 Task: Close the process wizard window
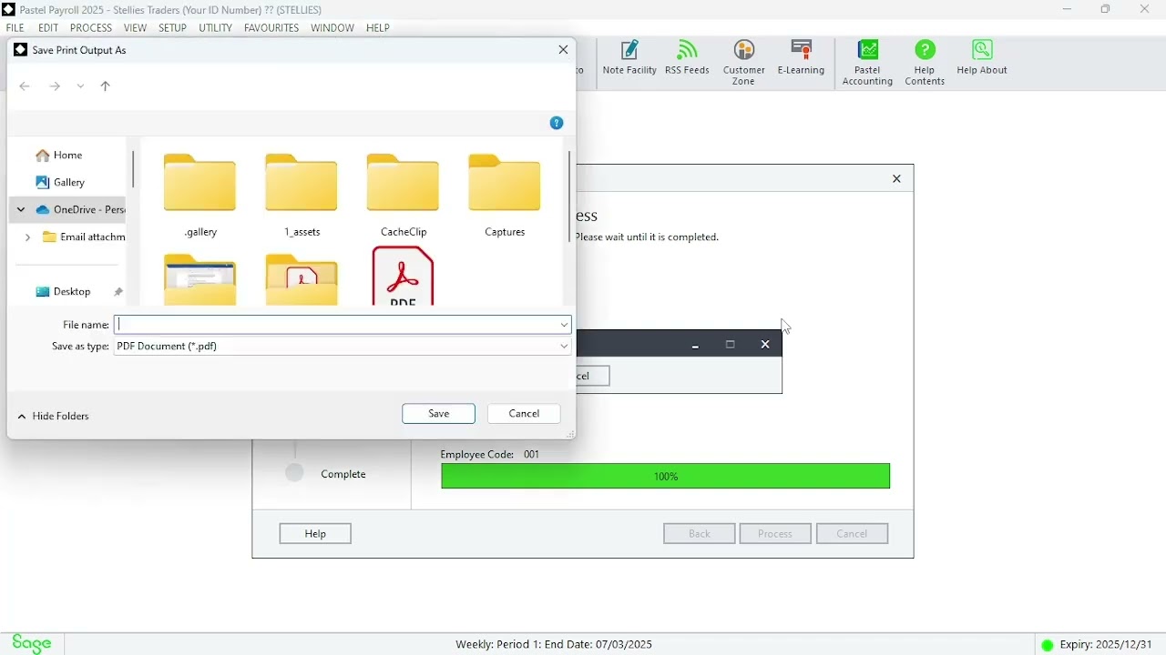coord(896,179)
